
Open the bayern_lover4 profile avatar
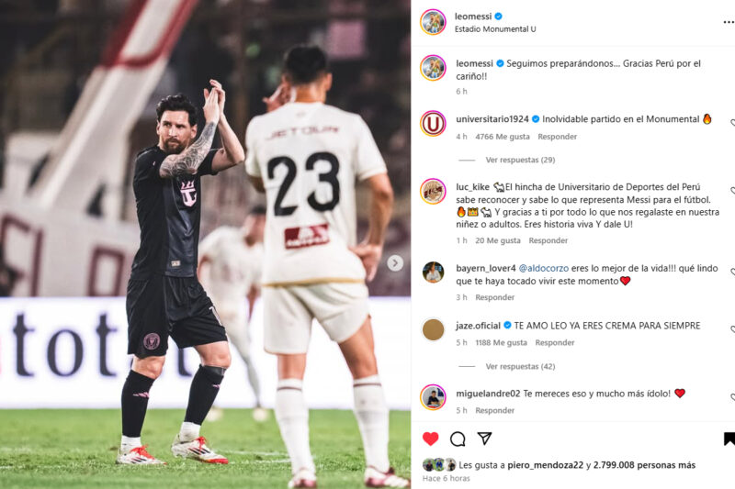tap(433, 272)
